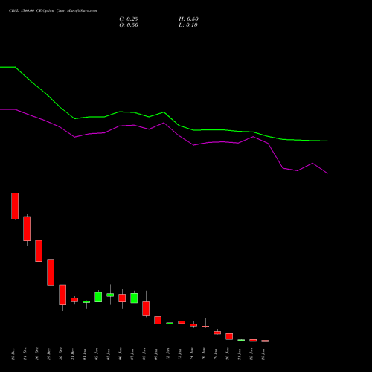Click the red candle above 06 Jan
This screenshot has height=372, width=372.
point(122,298)
